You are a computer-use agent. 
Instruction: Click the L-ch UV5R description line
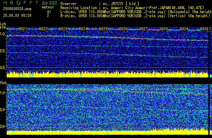136,12
